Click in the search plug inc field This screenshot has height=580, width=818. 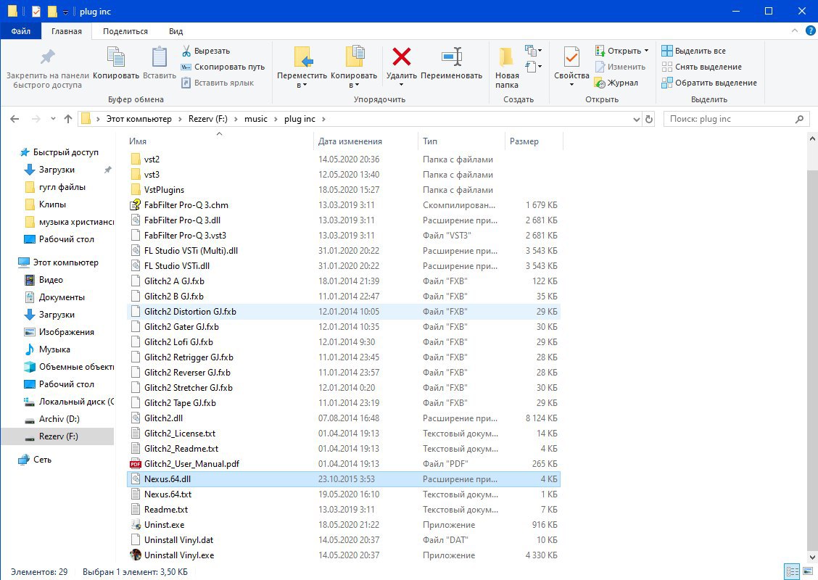730,119
